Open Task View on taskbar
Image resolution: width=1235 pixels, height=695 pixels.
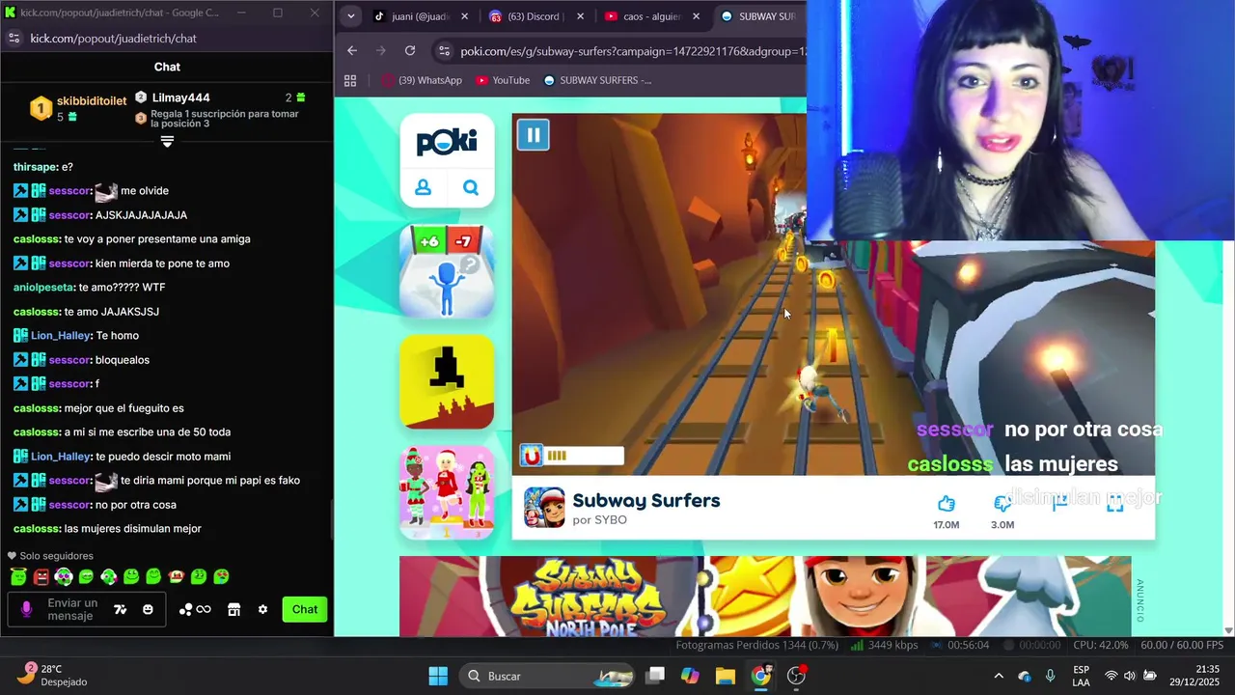(655, 676)
